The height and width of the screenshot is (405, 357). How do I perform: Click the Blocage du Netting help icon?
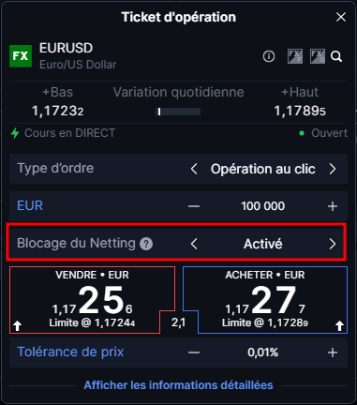point(146,244)
